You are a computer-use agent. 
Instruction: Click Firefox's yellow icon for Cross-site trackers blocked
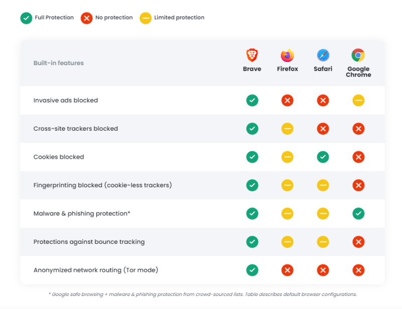(288, 129)
